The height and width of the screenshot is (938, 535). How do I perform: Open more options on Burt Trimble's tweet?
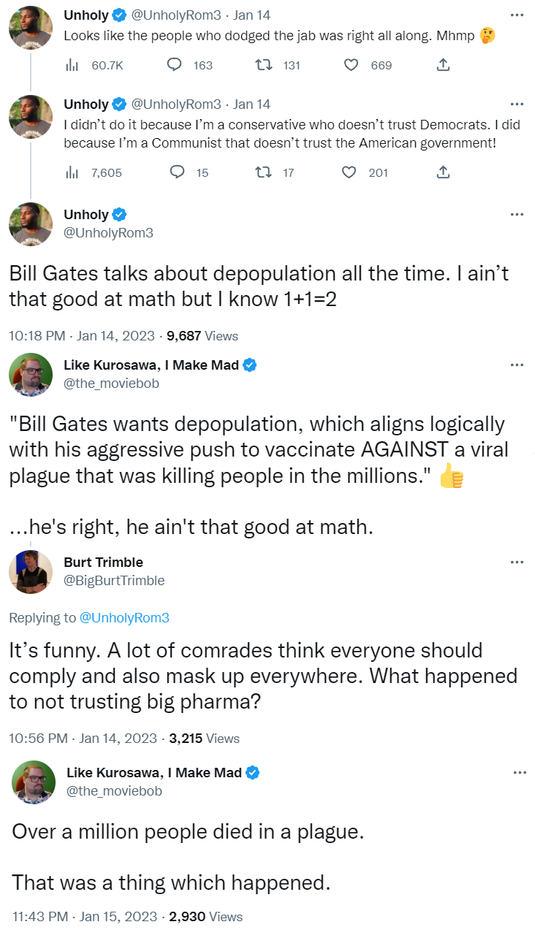click(517, 562)
